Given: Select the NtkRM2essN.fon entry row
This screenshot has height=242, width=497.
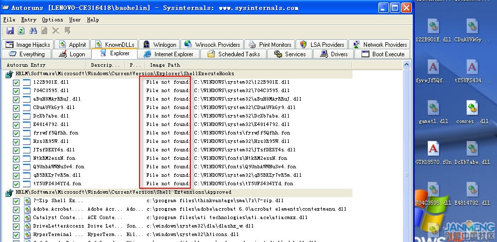Looking at the screenshot, I should coord(177,158).
